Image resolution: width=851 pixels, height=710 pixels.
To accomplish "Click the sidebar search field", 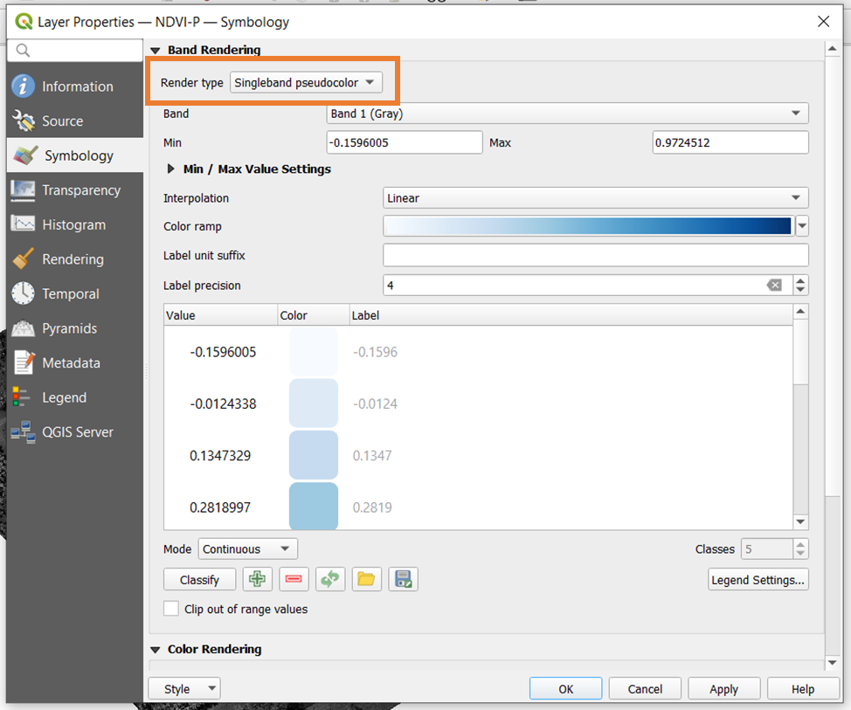I will point(75,51).
